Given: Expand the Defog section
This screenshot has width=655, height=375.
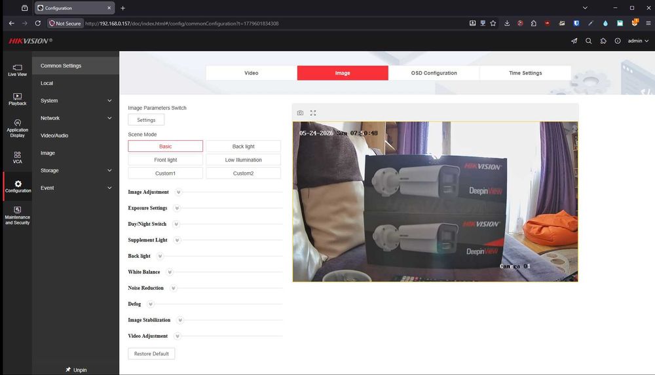Looking at the screenshot, I should [x=151, y=304].
